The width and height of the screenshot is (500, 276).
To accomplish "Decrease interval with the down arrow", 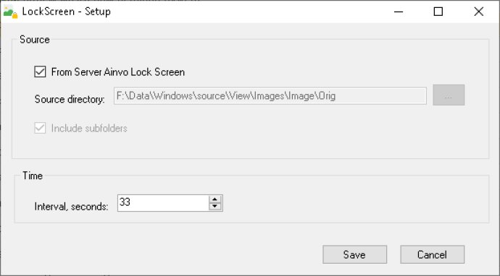I will point(215,207).
